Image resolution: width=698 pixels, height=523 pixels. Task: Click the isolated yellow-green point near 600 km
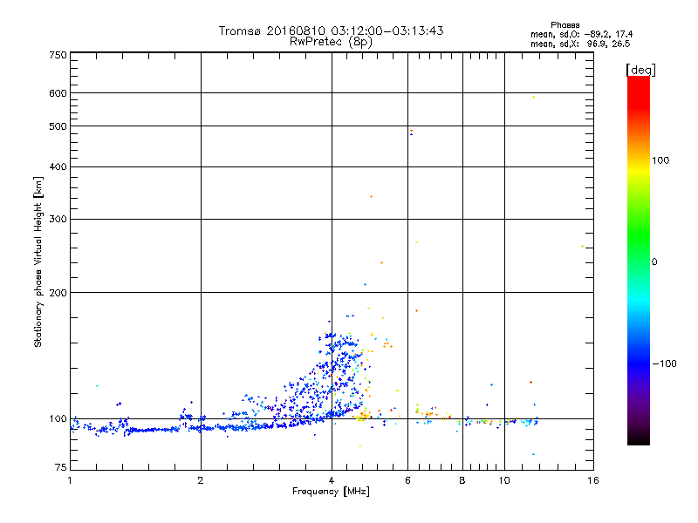point(533,97)
